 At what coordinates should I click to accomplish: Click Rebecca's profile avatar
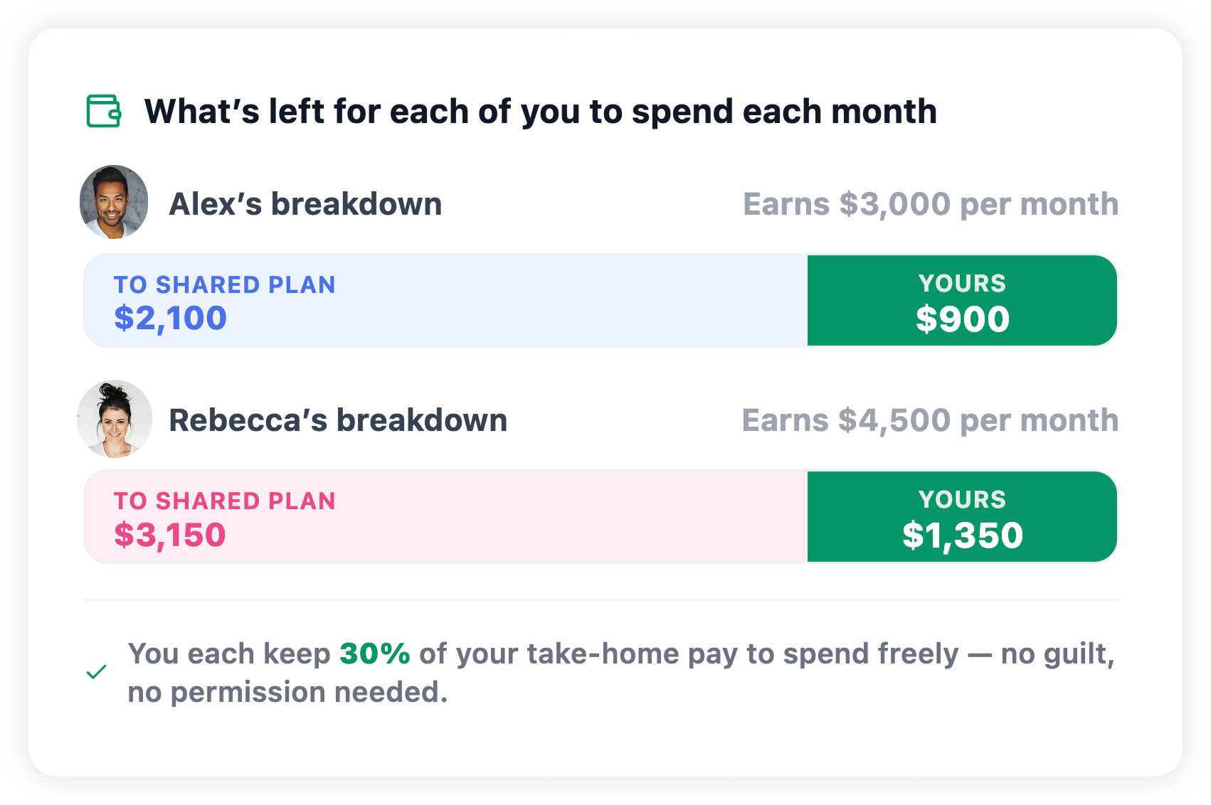pos(115,418)
